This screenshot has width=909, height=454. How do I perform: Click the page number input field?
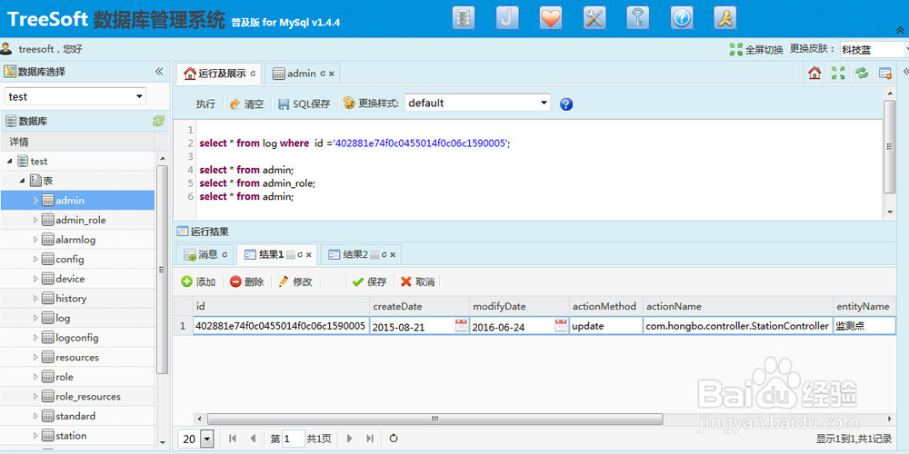click(x=294, y=439)
